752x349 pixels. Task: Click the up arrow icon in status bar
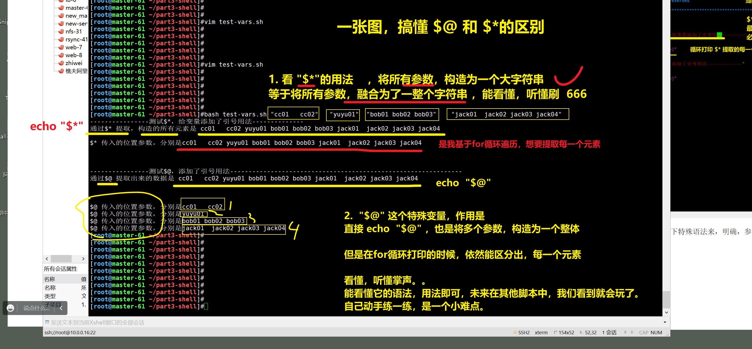point(625,332)
